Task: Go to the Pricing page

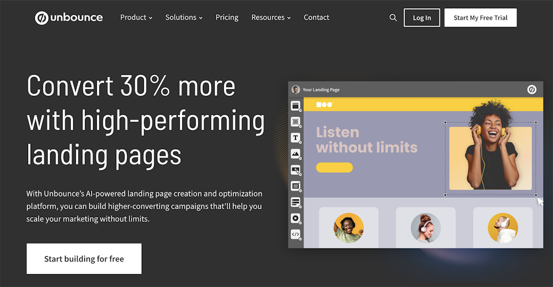Action: 227,17
